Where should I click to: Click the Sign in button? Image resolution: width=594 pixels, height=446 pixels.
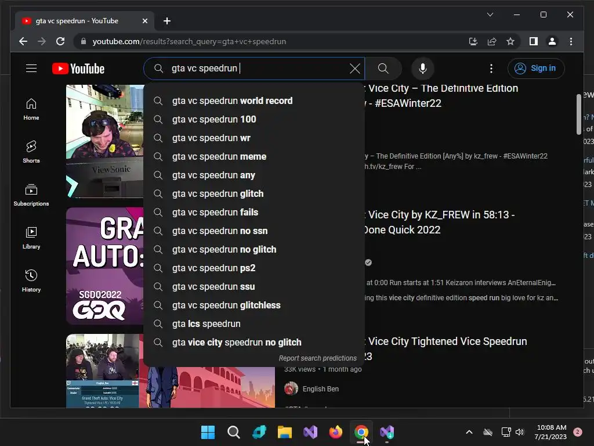(x=536, y=69)
